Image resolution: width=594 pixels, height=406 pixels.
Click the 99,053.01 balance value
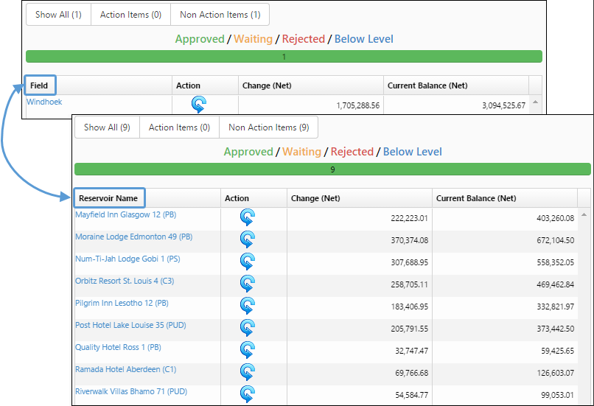(x=558, y=395)
